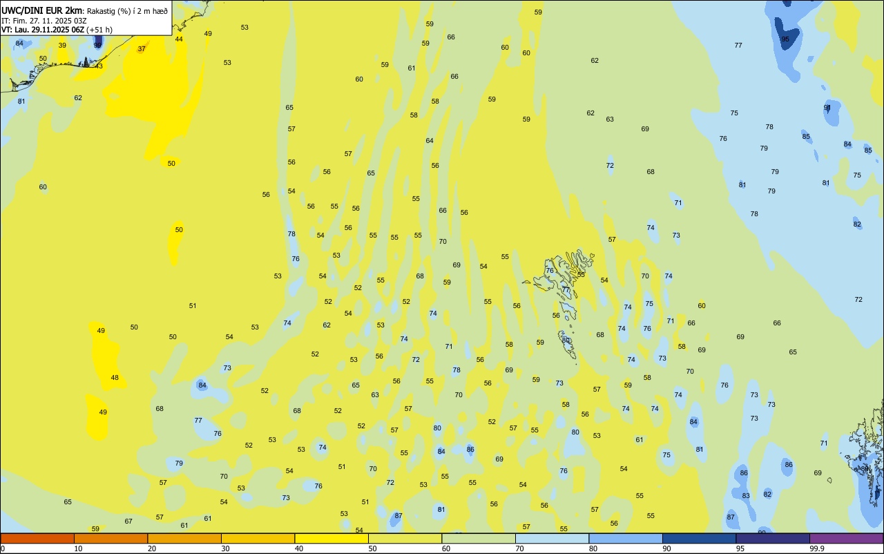Click the '30' legend tick label
The image size is (884, 554).
click(225, 548)
